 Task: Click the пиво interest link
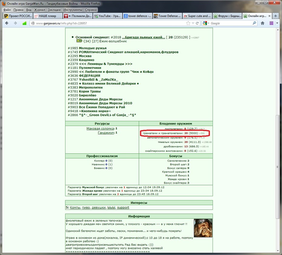coord(86,207)
